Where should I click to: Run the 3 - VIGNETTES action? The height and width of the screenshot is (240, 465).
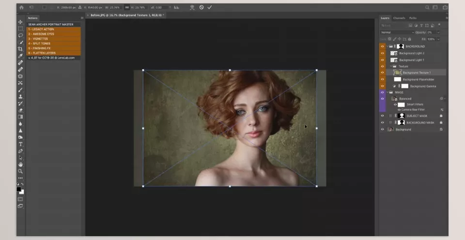(54, 39)
